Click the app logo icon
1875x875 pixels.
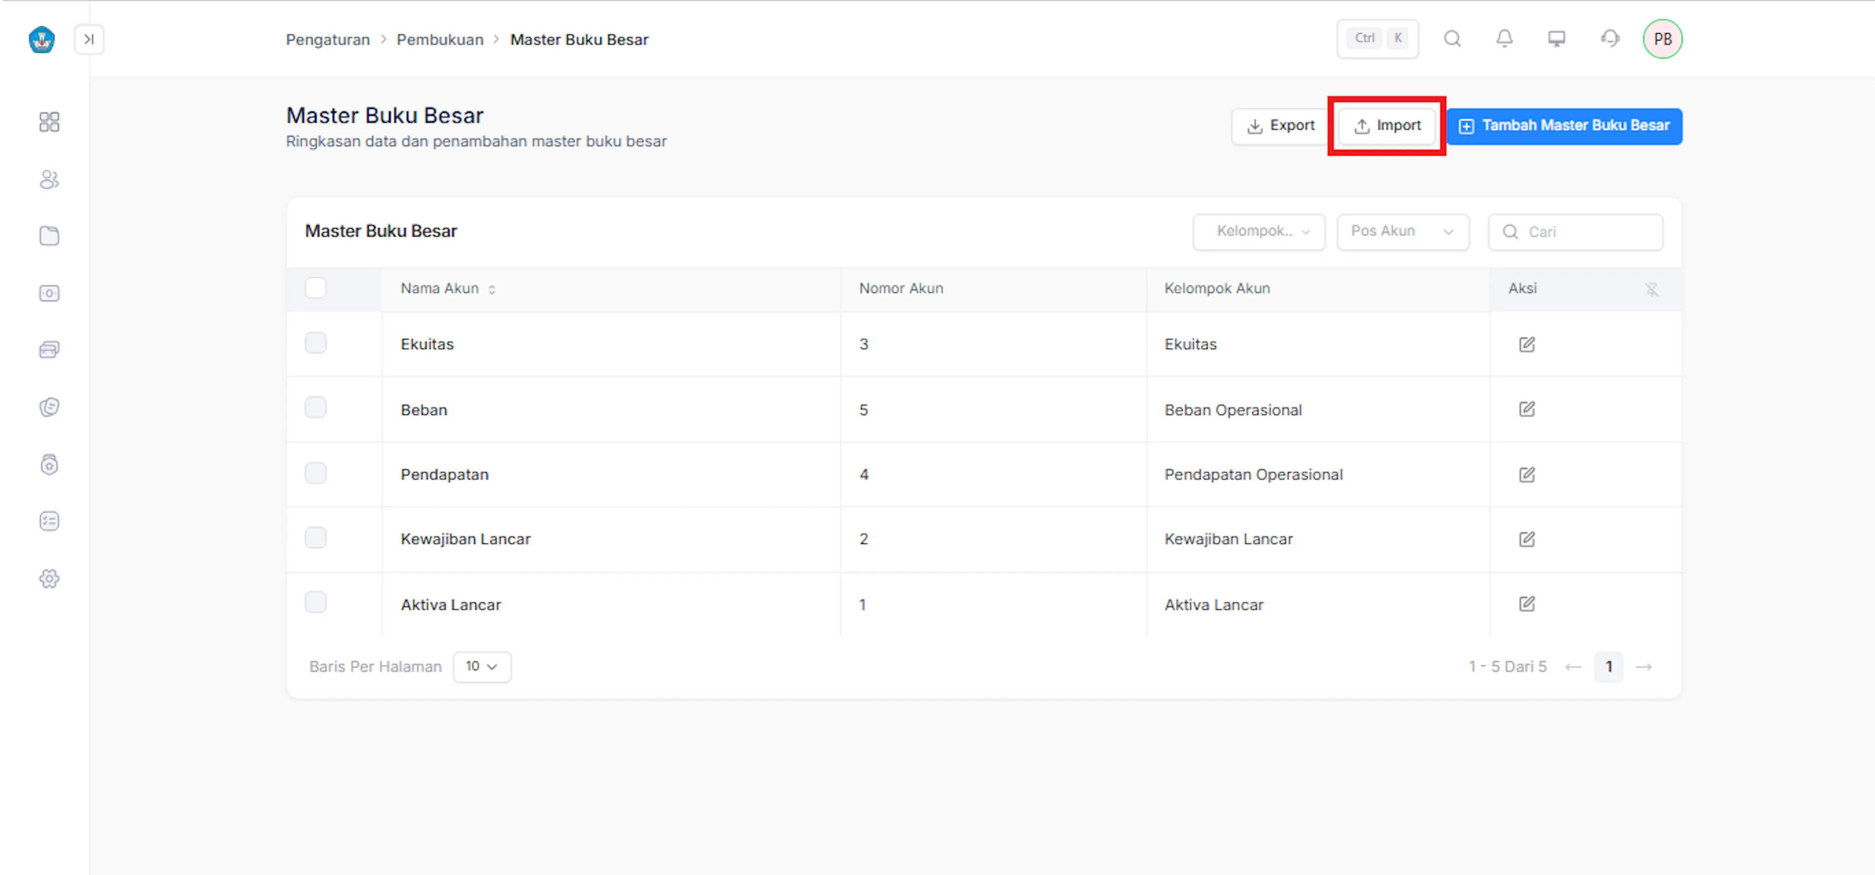tap(42, 39)
